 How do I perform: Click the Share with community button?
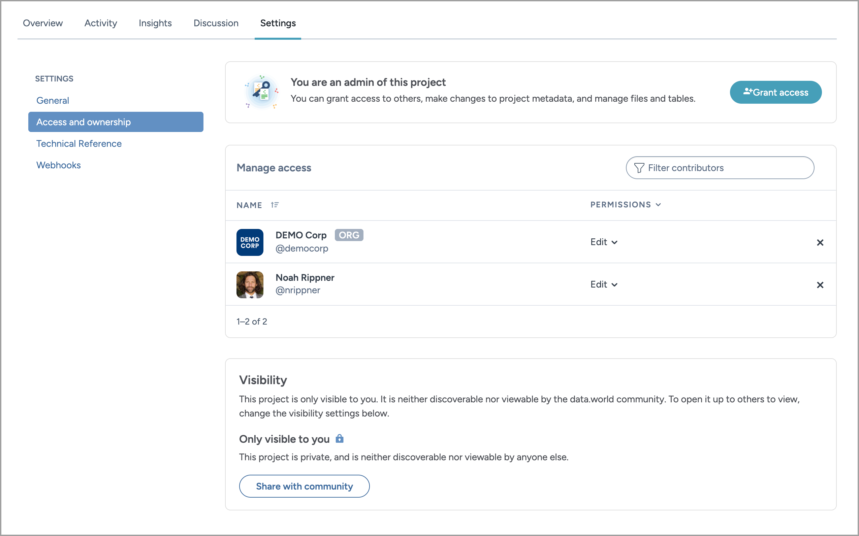click(x=304, y=487)
